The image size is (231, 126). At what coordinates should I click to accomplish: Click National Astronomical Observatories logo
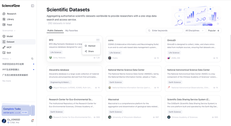click(169, 88)
